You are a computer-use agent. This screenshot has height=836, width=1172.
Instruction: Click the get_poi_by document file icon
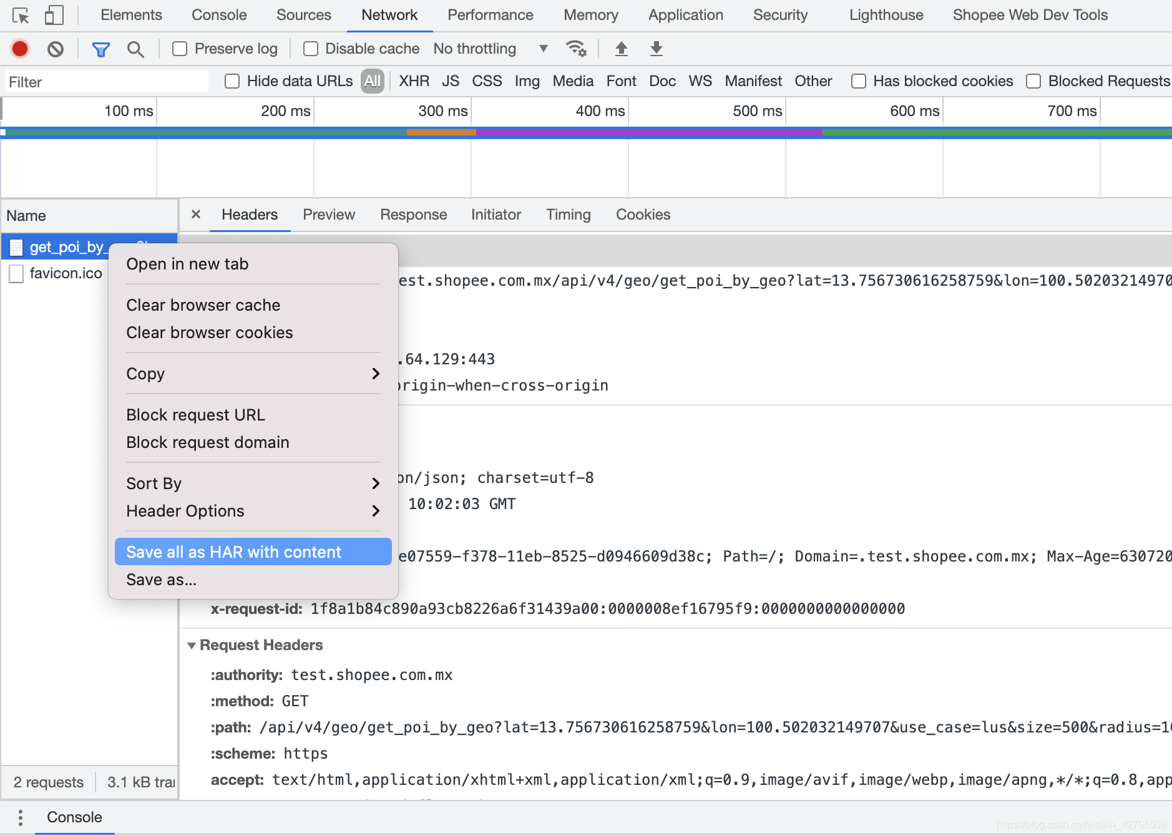(x=16, y=248)
